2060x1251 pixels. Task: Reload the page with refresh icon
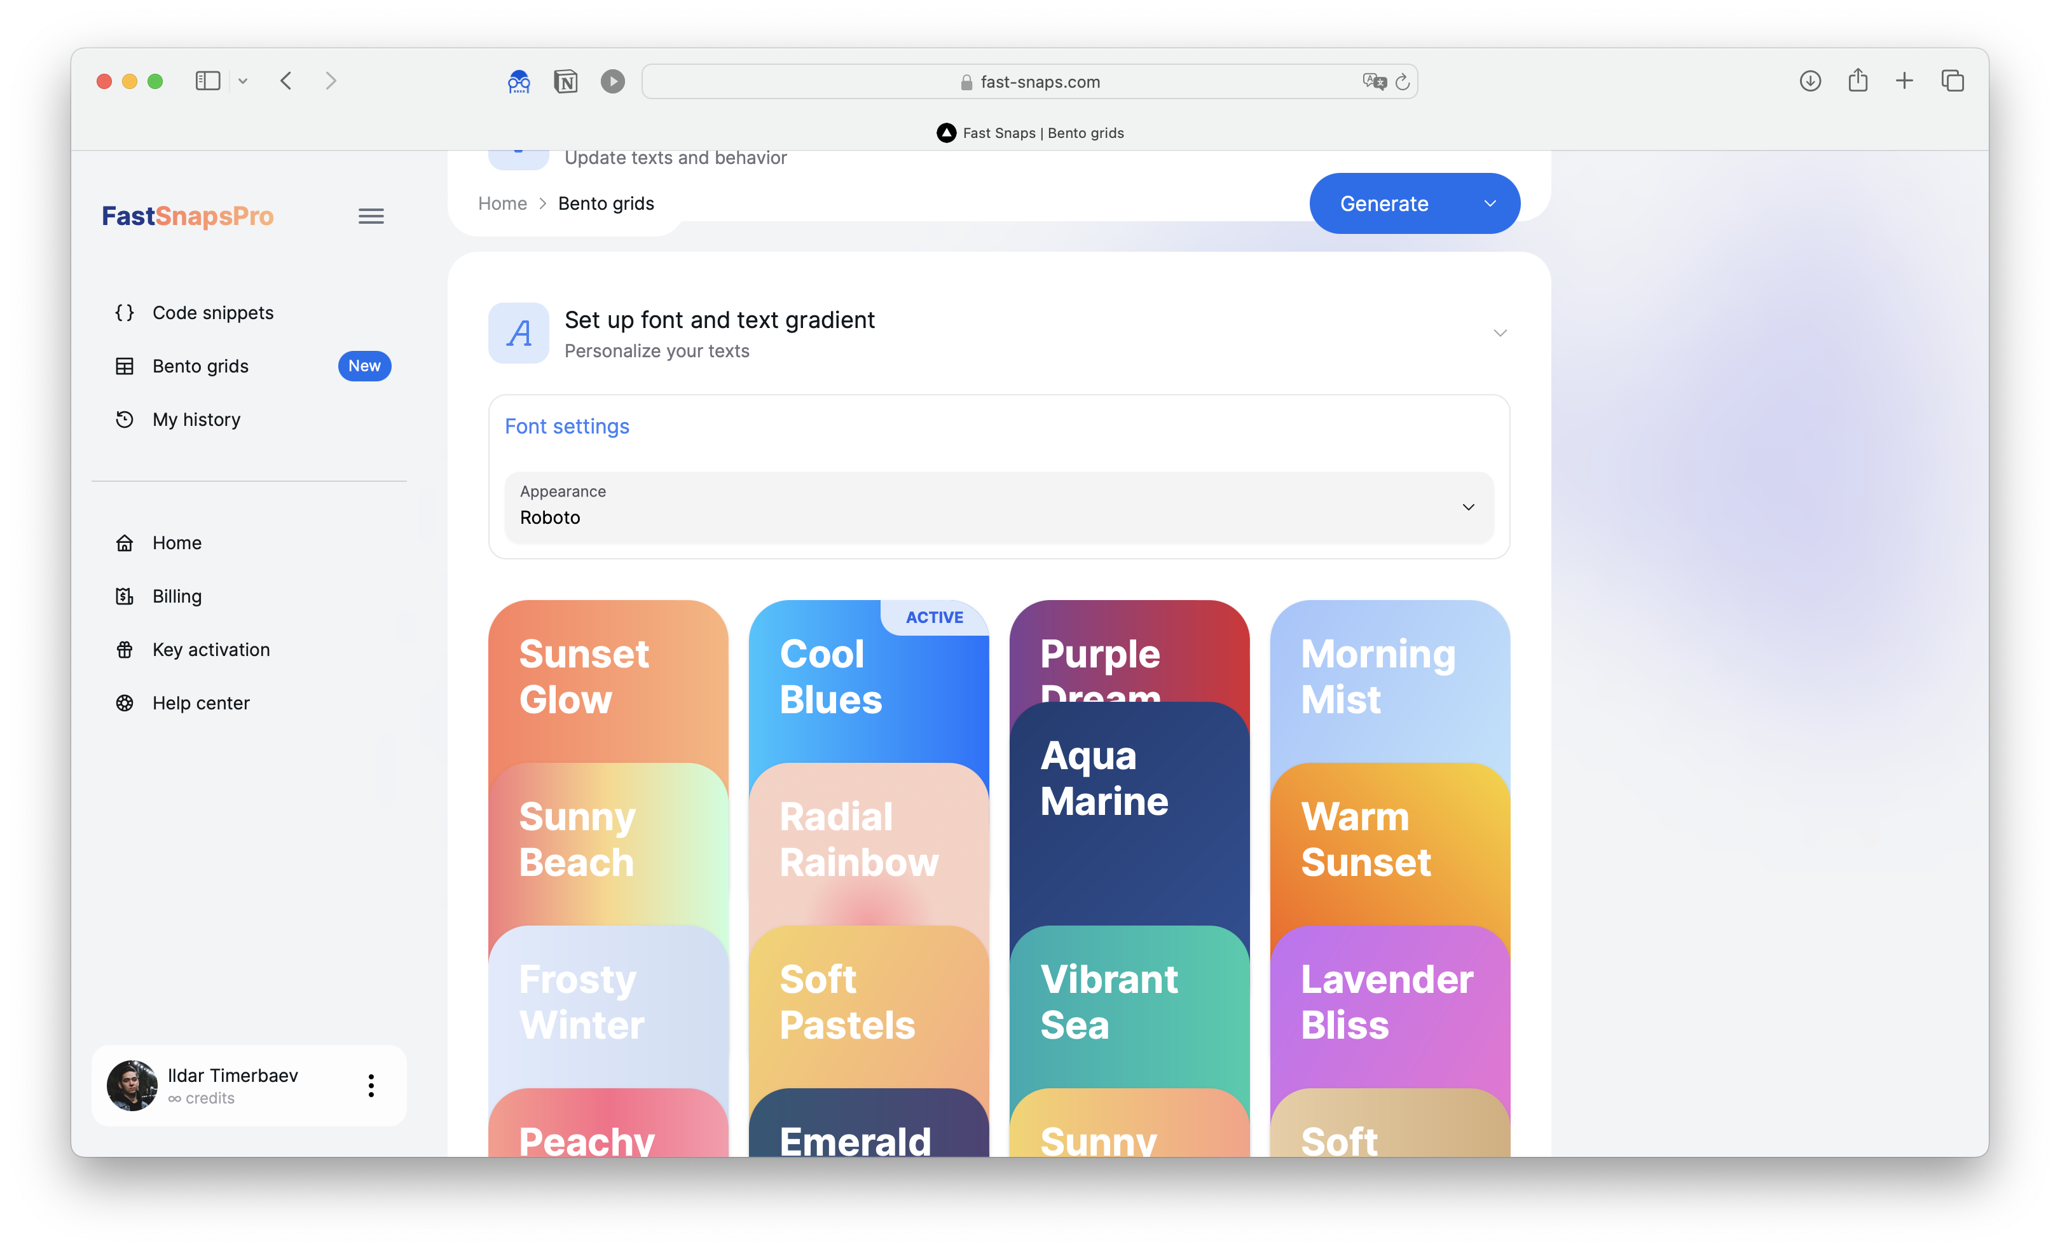(x=1403, y=82)
